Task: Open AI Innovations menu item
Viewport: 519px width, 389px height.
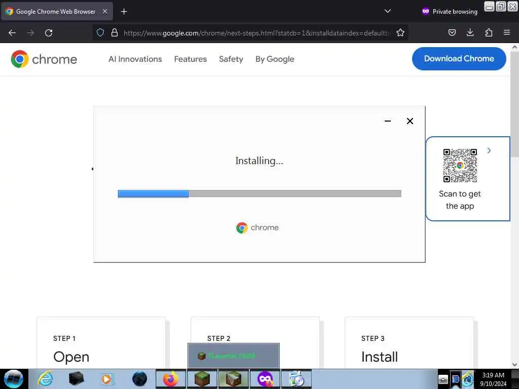Action: (135, 59)
